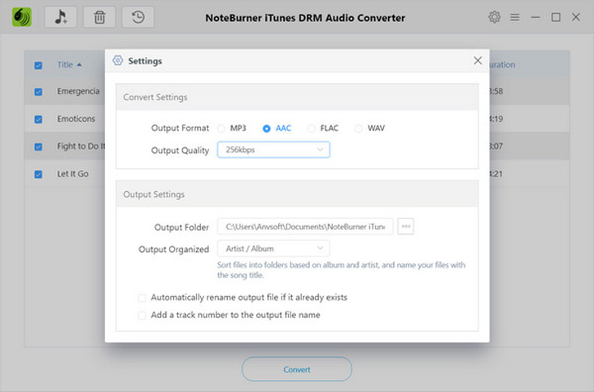
Task: Open the Output Organized Artist / Album dropdown
Action: point(273,248)
